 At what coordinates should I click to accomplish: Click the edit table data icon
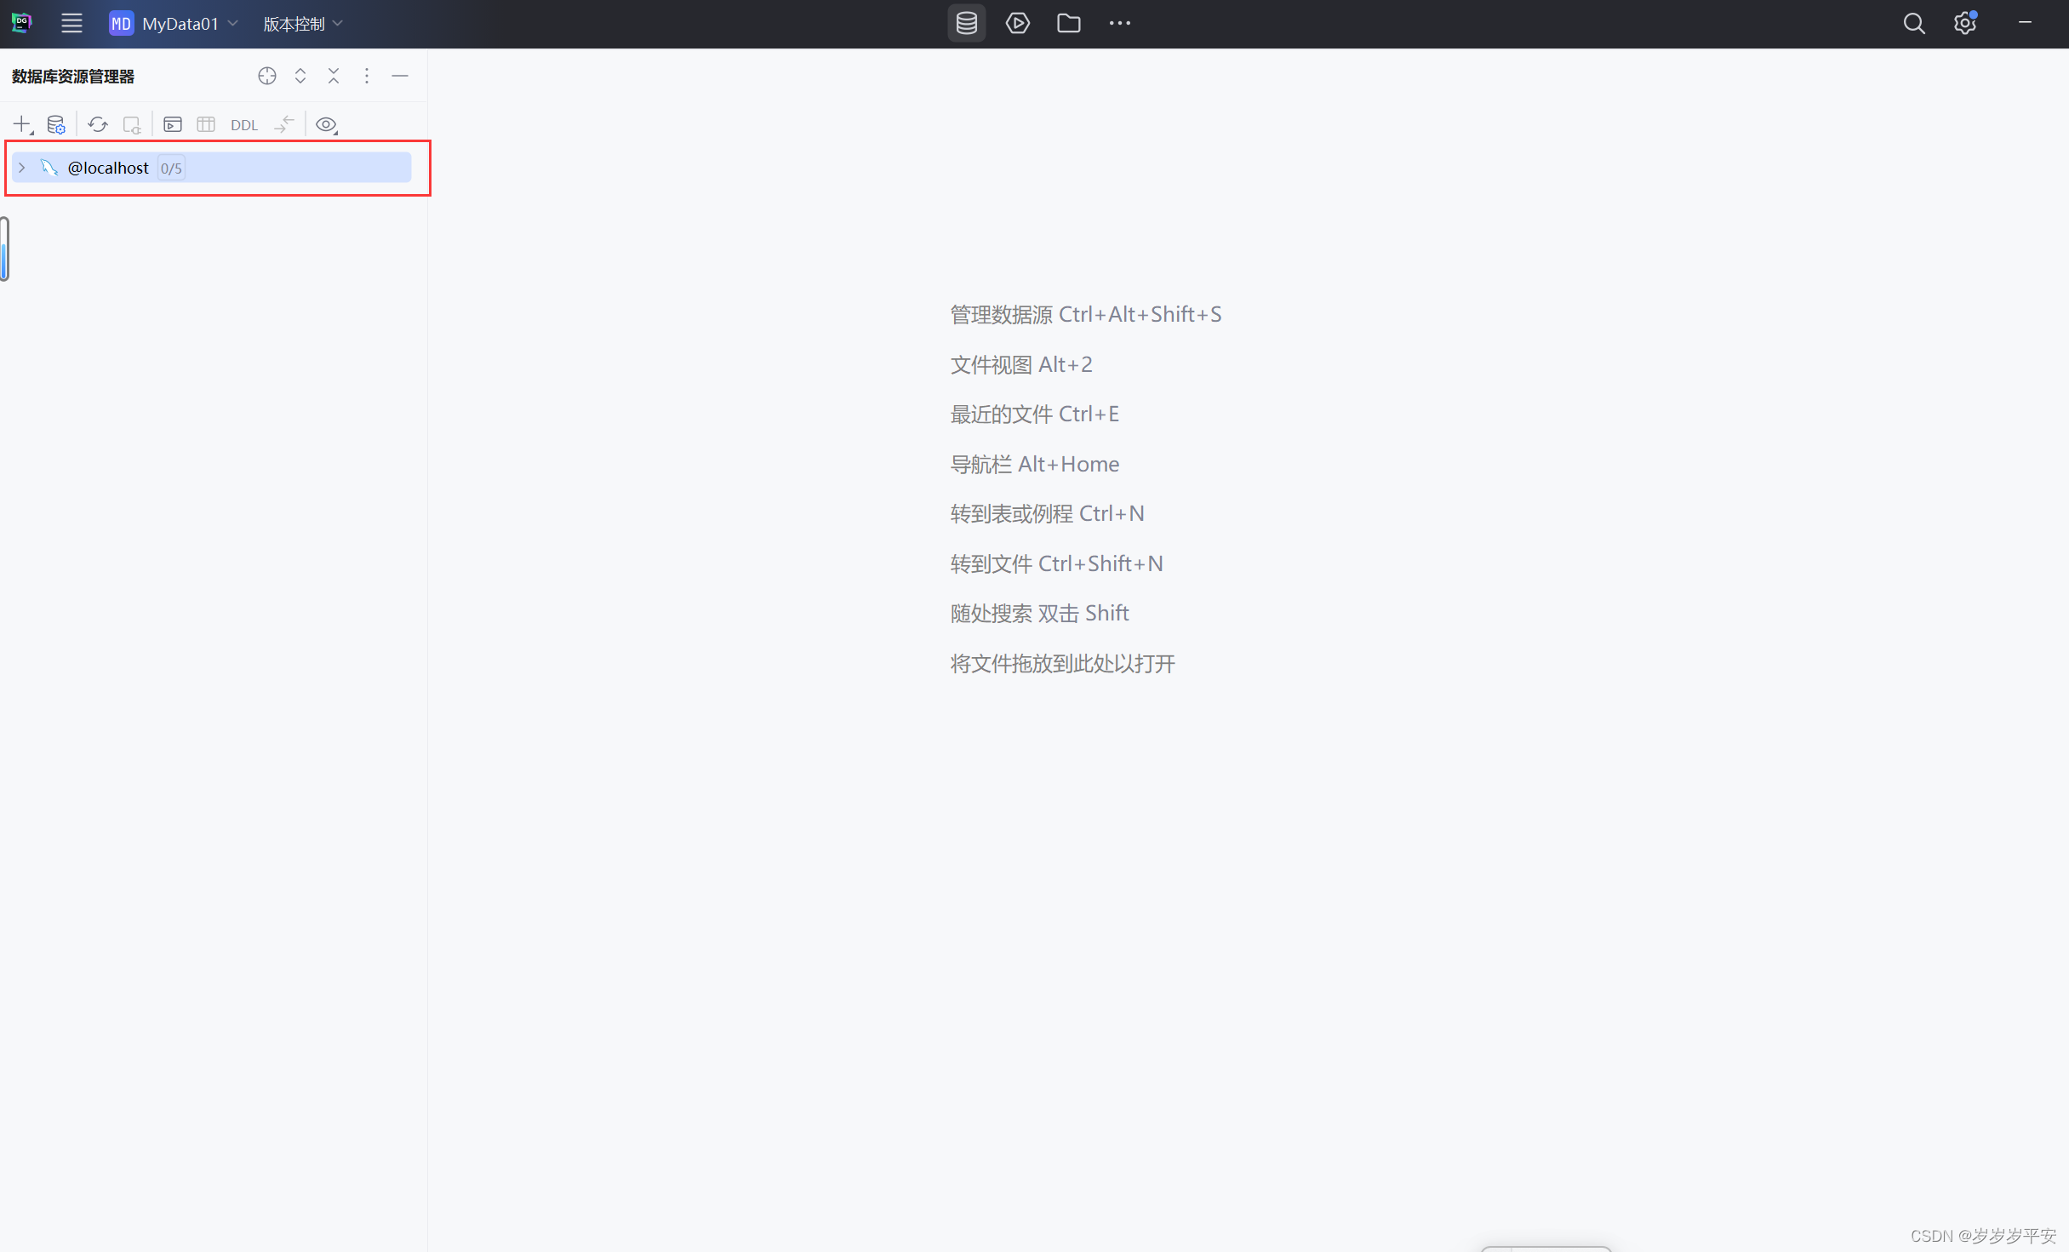[206, 124]
